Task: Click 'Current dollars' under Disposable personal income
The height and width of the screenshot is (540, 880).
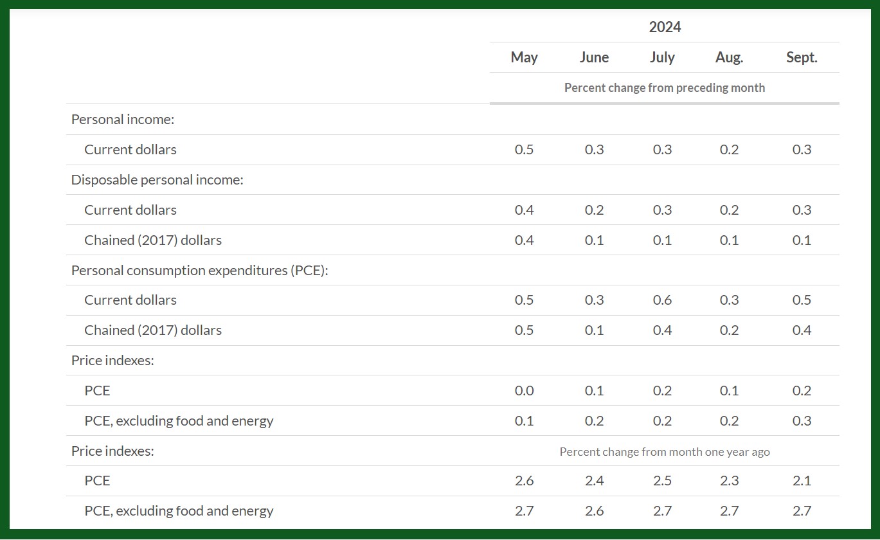Action: [x=130, y=210]
